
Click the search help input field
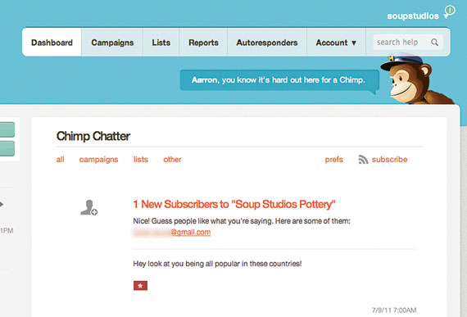click(x=401, y=43)
